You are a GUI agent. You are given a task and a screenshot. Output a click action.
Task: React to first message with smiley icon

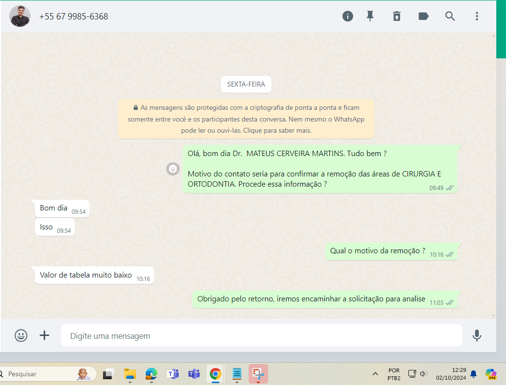coord(172,169)
